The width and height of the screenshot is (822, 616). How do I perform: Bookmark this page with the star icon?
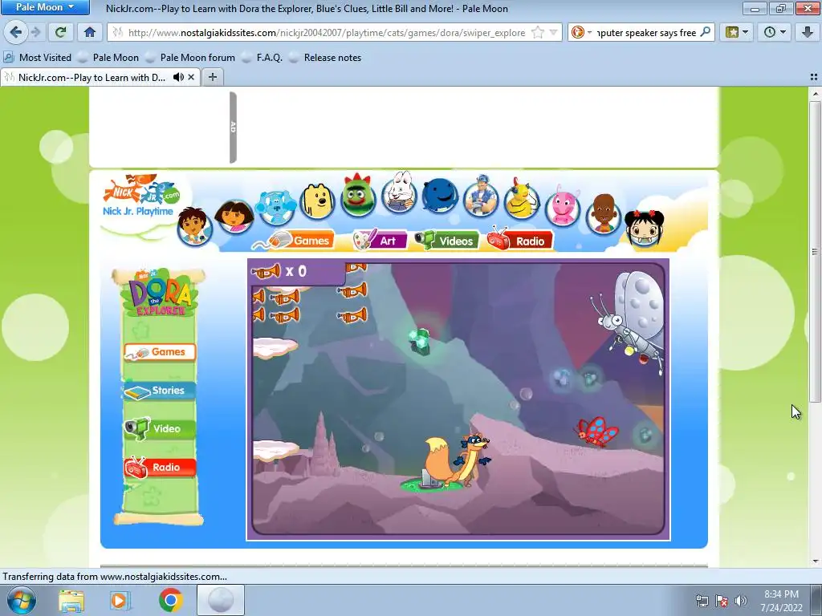point(537,32)
